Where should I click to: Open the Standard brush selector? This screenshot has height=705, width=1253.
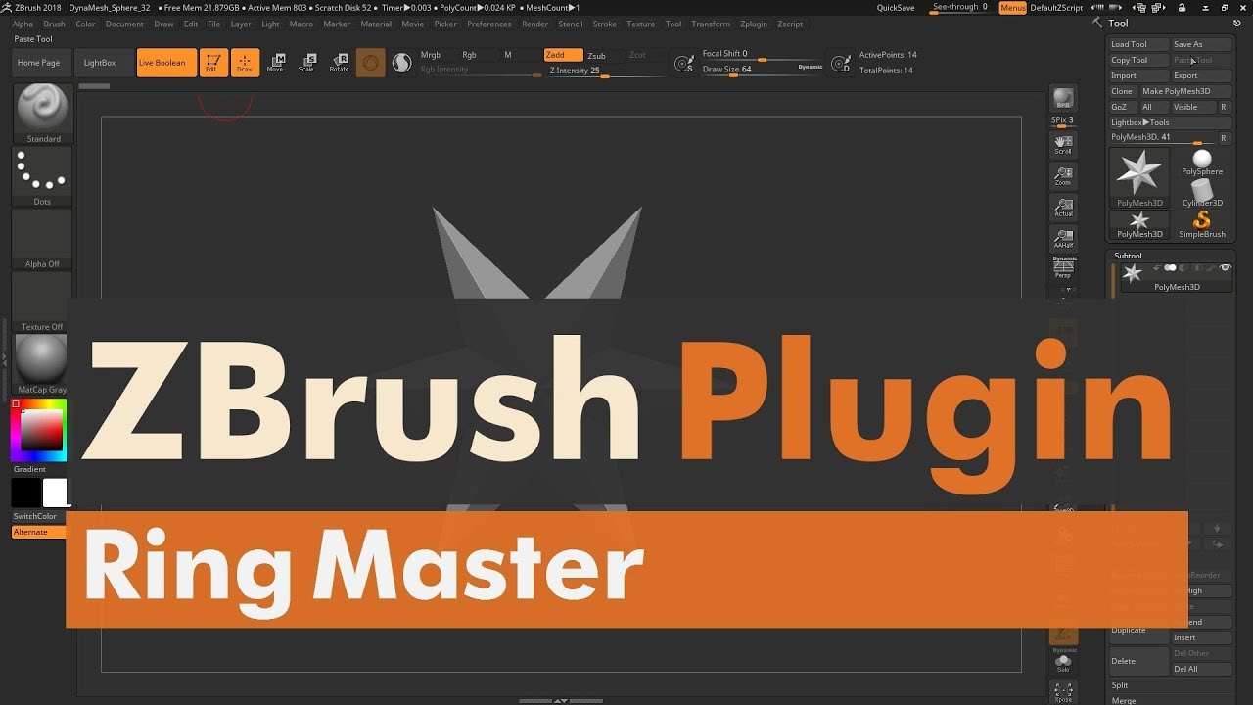(43, 114)
